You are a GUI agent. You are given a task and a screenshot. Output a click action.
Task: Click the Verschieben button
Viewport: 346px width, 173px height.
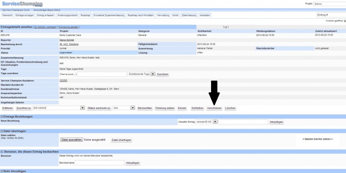click(214, 108)
